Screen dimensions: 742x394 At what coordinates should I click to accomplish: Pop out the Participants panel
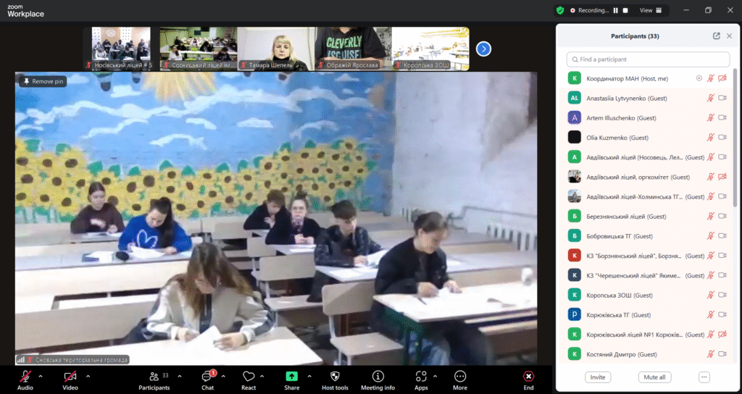[x=716, y=35]
